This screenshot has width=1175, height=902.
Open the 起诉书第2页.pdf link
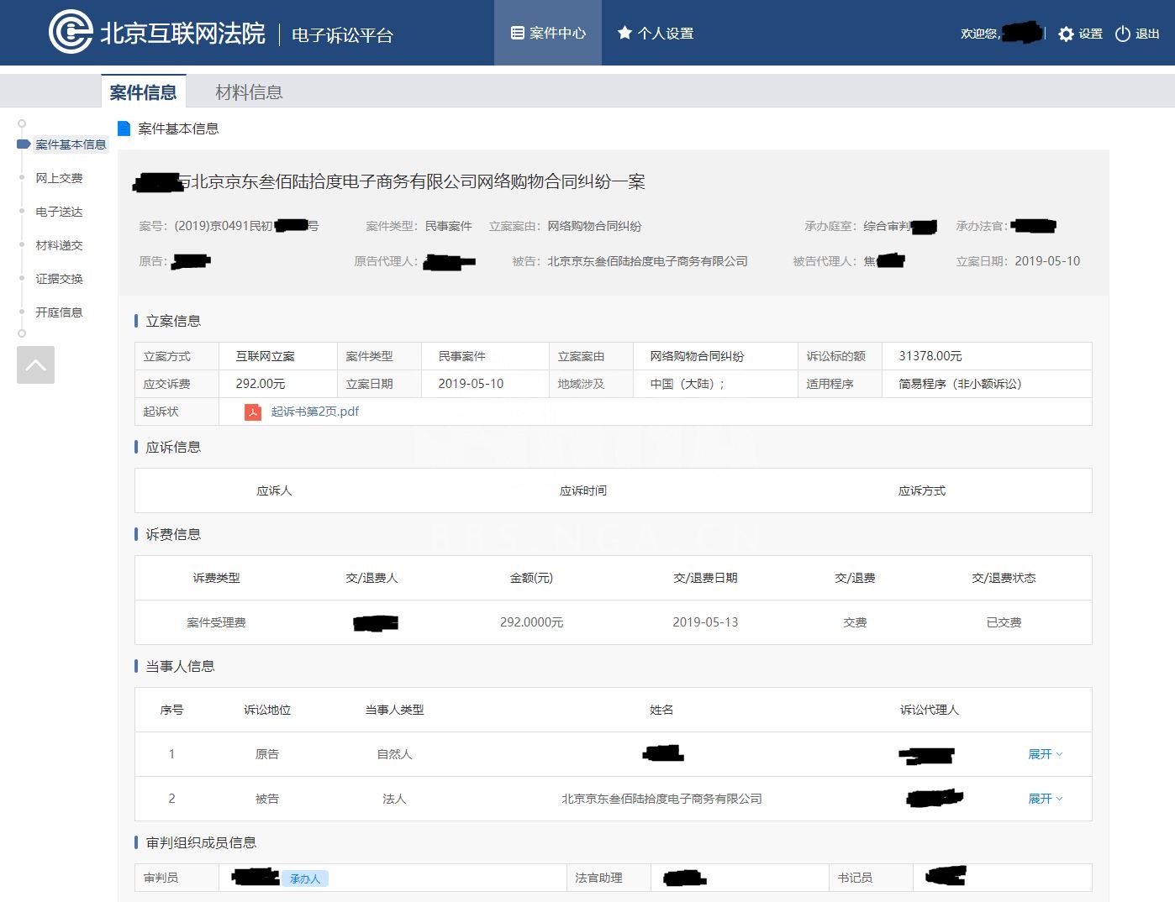[314, 412]
